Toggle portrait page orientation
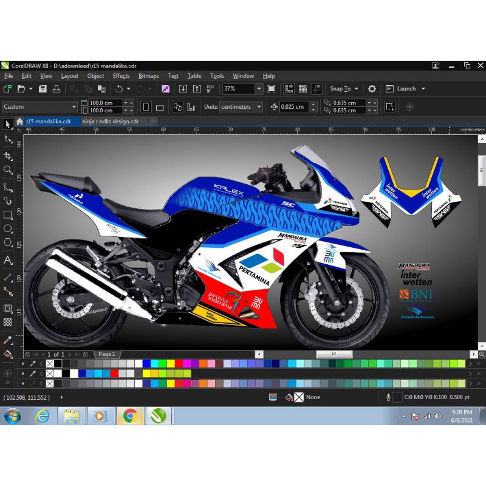Viewport: 486px width, 486px height. click(x=146, y=106)
